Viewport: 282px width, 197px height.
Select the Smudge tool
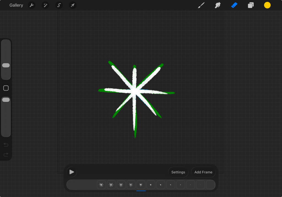[218, 5]
